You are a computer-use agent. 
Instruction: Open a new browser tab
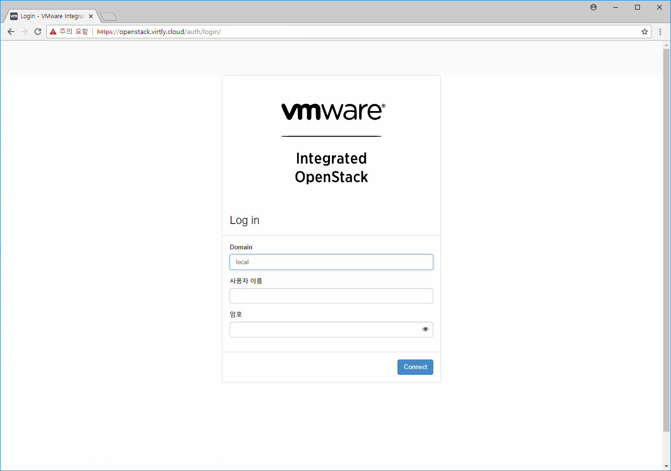(x=109, y=17)
